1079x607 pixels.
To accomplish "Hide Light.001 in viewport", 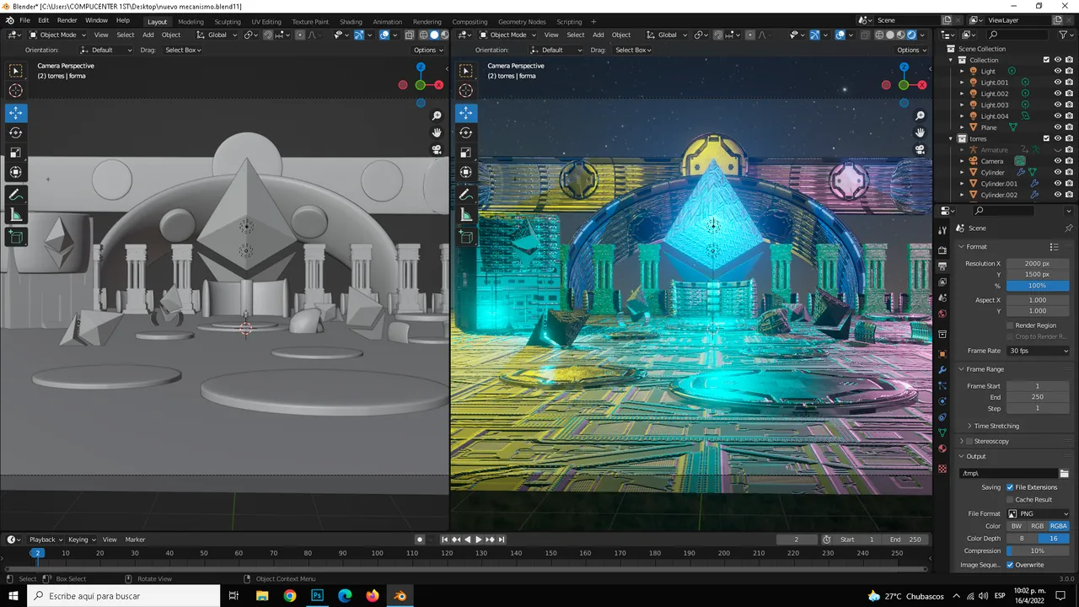I will [1058, 83].
